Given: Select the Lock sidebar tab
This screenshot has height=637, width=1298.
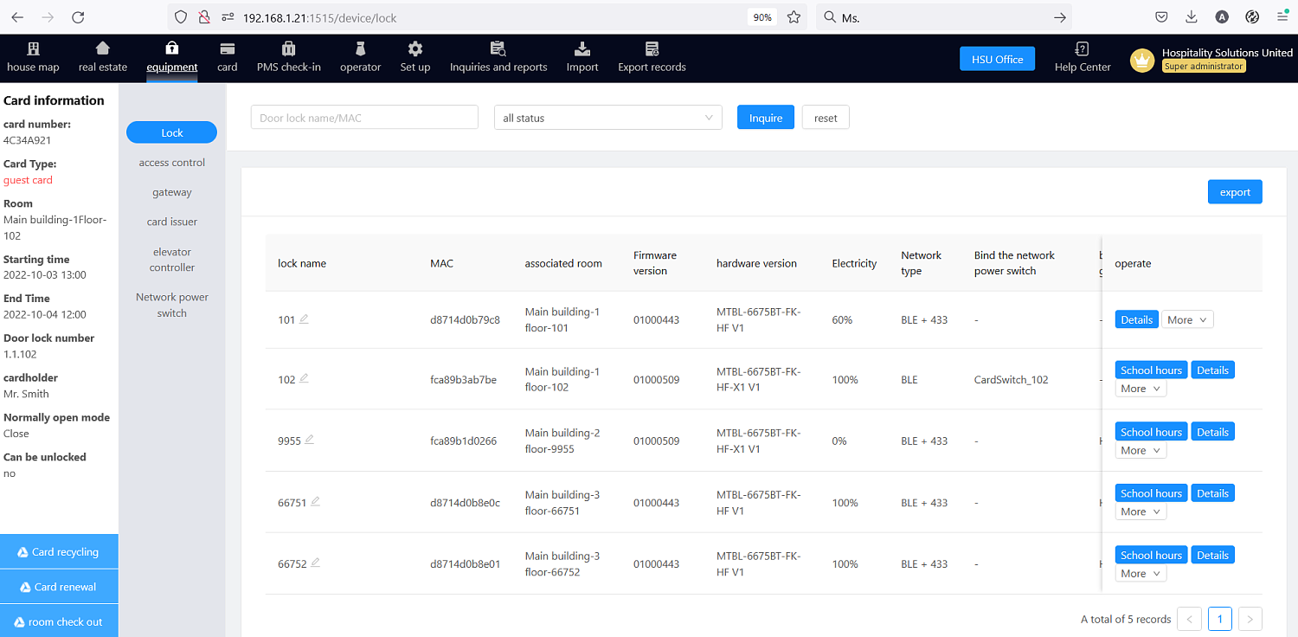Looking at the screenshot, I should coord(171,132).
